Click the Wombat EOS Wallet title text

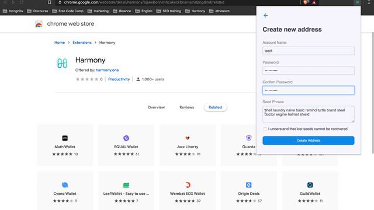[x=188, y=194]
